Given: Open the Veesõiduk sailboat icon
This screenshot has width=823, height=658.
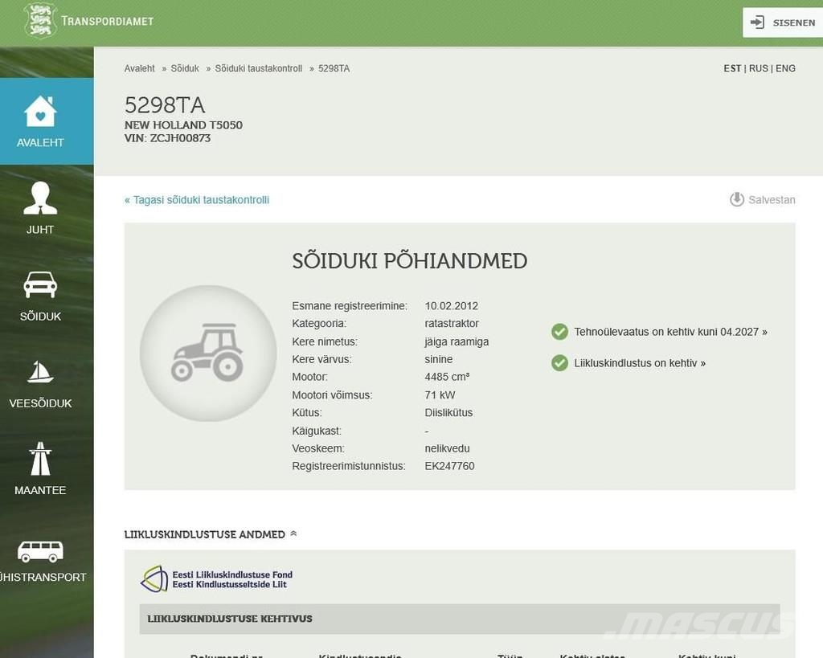Looking at the screenshot, I should [40, 372].
